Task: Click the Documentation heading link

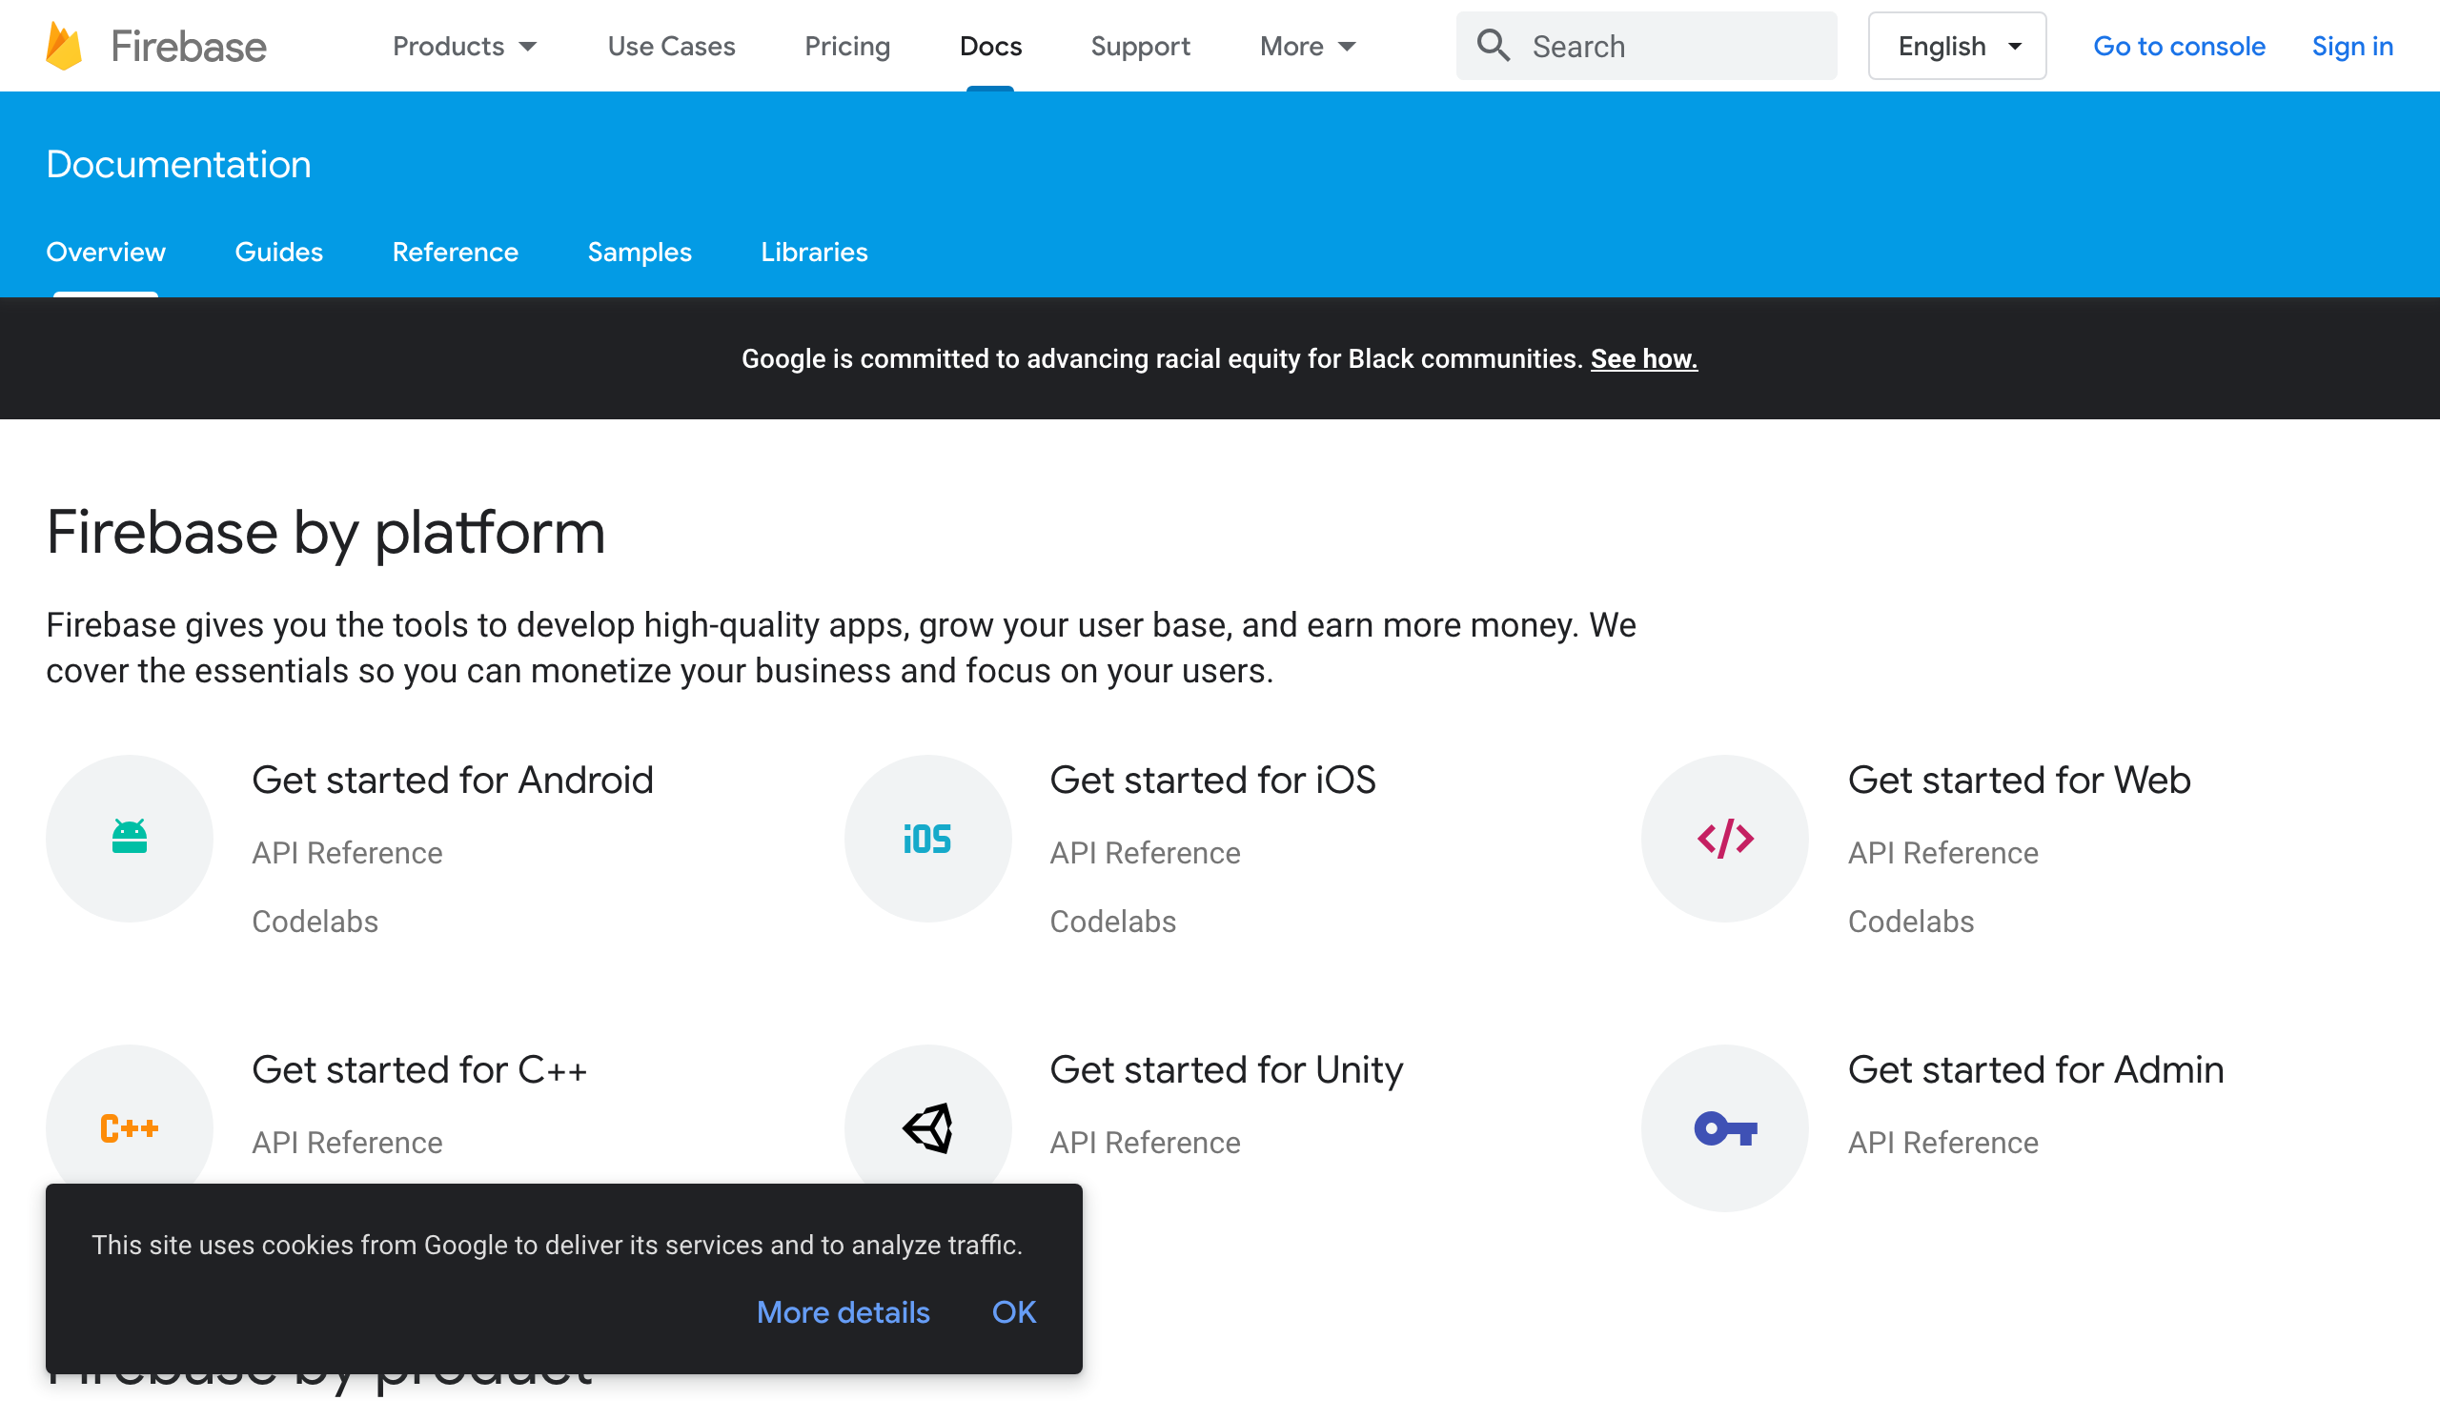Action: point(178,165)
